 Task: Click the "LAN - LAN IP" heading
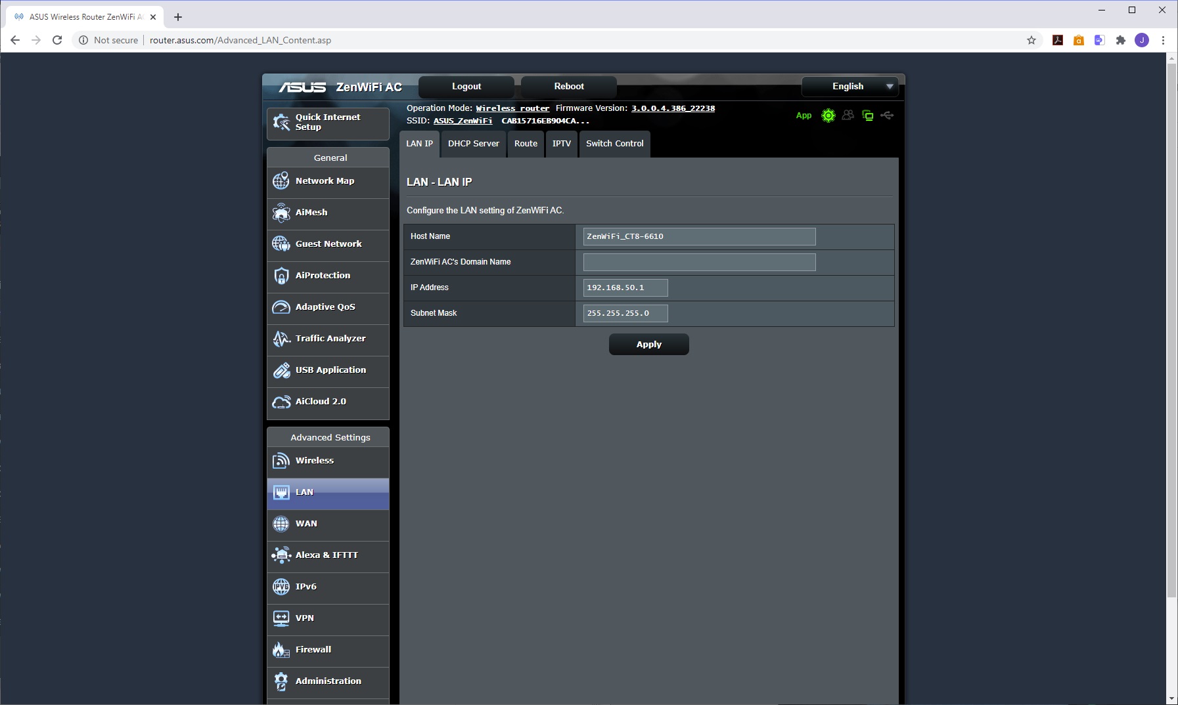tap(439, 182)
